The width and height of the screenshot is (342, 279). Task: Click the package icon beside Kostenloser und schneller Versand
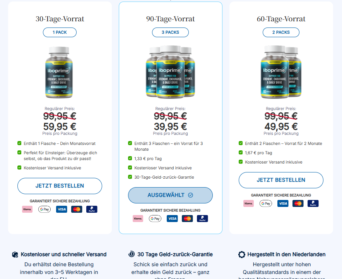(x=15, y=255)
